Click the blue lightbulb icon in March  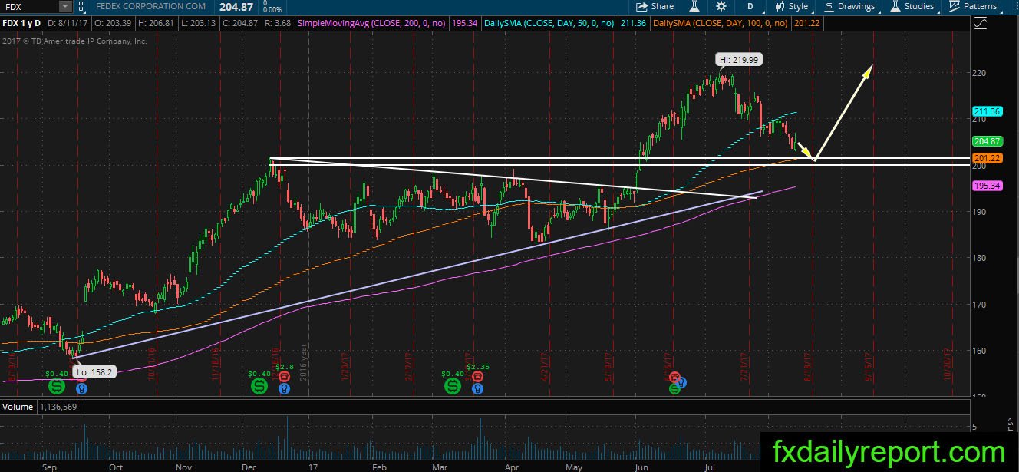pyautogui.click(x=477, y=388)
